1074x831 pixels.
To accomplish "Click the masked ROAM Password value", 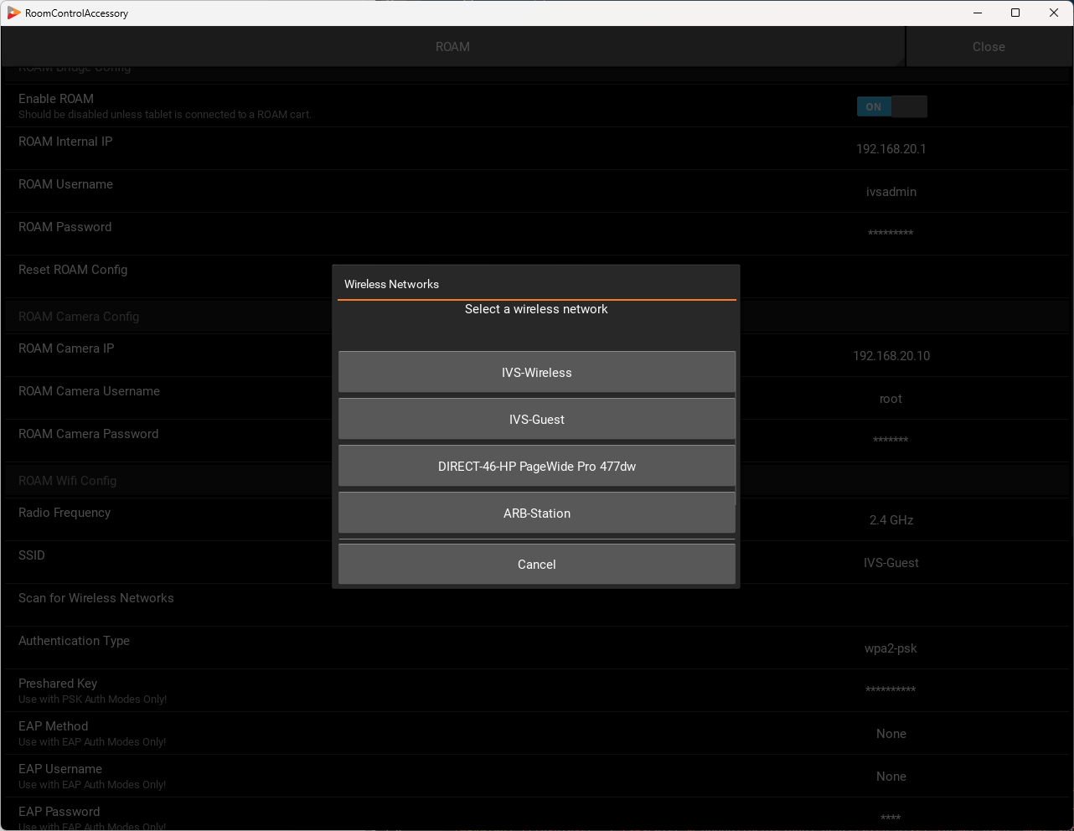I will pyautogui.click(x=891, y=233).
